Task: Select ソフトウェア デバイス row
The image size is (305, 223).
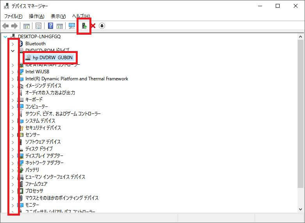Action: 43,142
